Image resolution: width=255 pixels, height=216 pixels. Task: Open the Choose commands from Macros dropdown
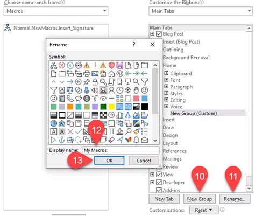pyautogui.click(x=56, y=11)
